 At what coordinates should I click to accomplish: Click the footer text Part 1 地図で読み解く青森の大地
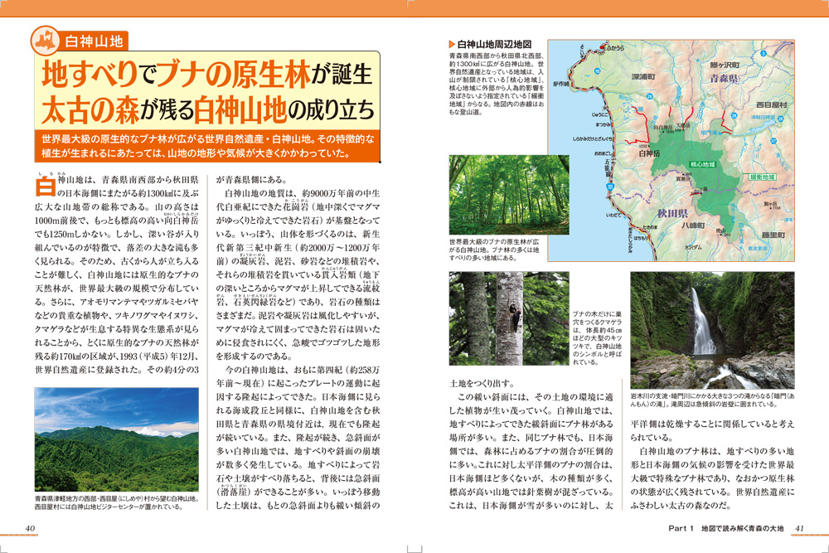(726, 528)
